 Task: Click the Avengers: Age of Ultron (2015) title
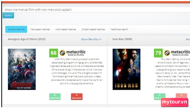click(27, 39)
